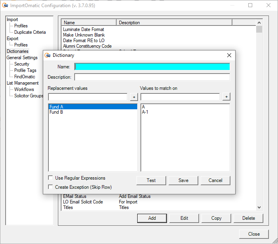Click the Dictionary dialog title icon

point(47,55)
